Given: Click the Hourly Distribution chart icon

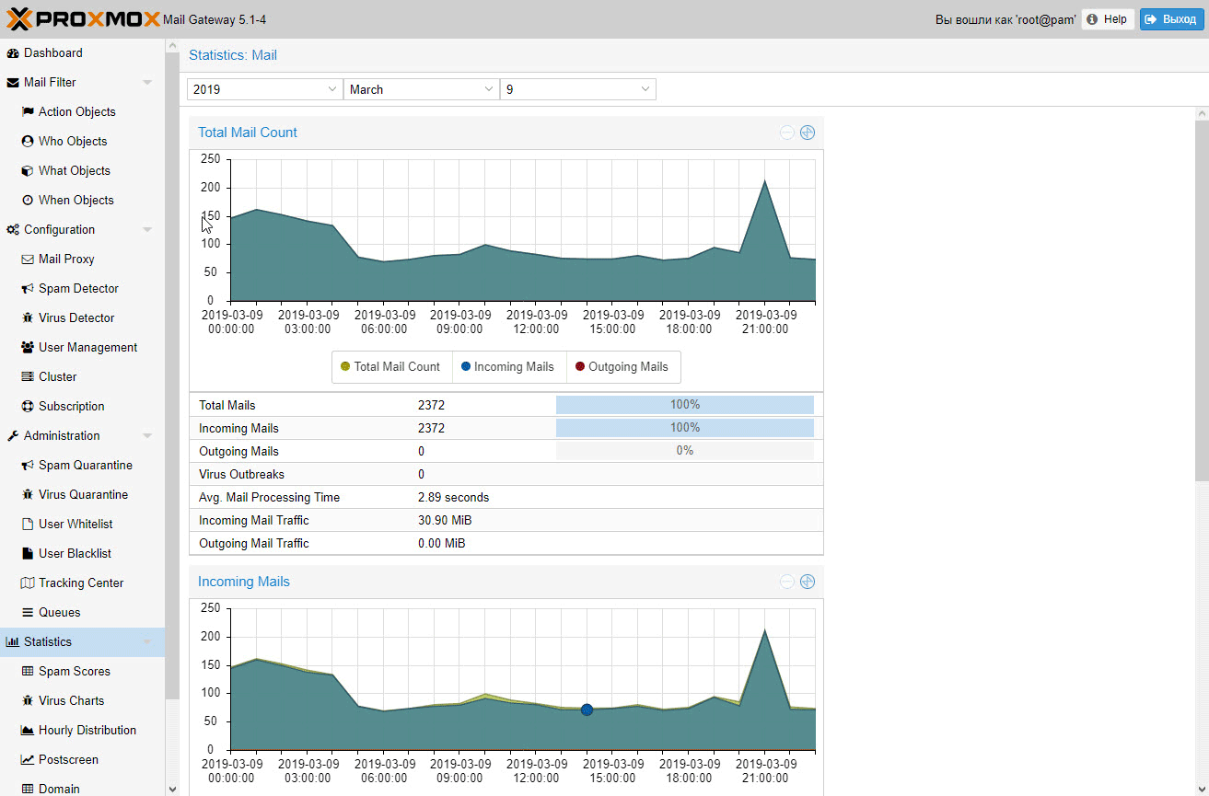Looking at the screenshot, I should pos(28,730).
